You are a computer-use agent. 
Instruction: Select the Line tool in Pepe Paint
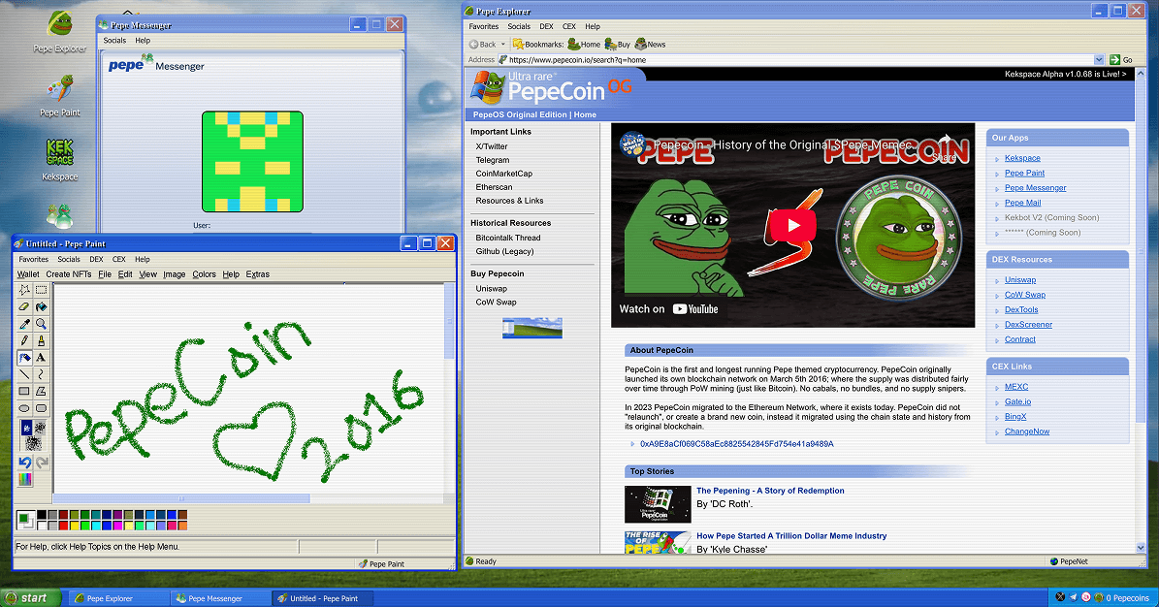point(24,374)
